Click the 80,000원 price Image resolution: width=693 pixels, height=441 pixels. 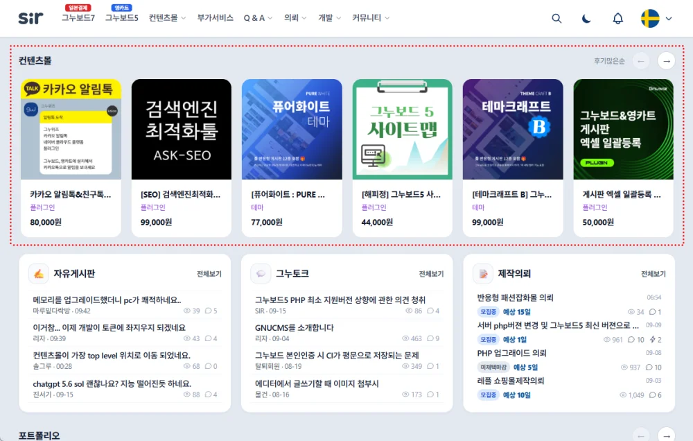pos(46,222)
